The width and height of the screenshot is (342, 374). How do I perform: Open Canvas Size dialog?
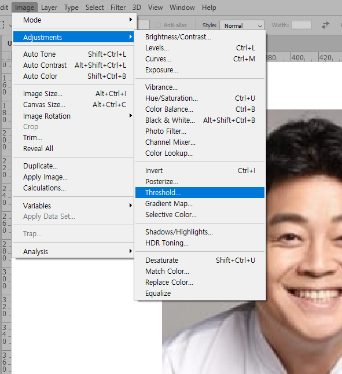click(74, 104)
